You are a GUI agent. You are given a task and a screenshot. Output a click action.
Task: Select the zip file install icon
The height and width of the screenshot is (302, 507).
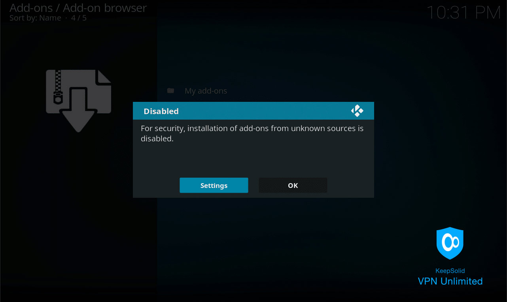coord(78,101)
